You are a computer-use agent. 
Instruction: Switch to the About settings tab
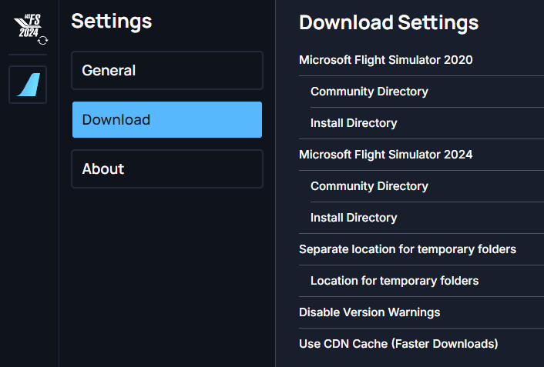click(167, 169)
